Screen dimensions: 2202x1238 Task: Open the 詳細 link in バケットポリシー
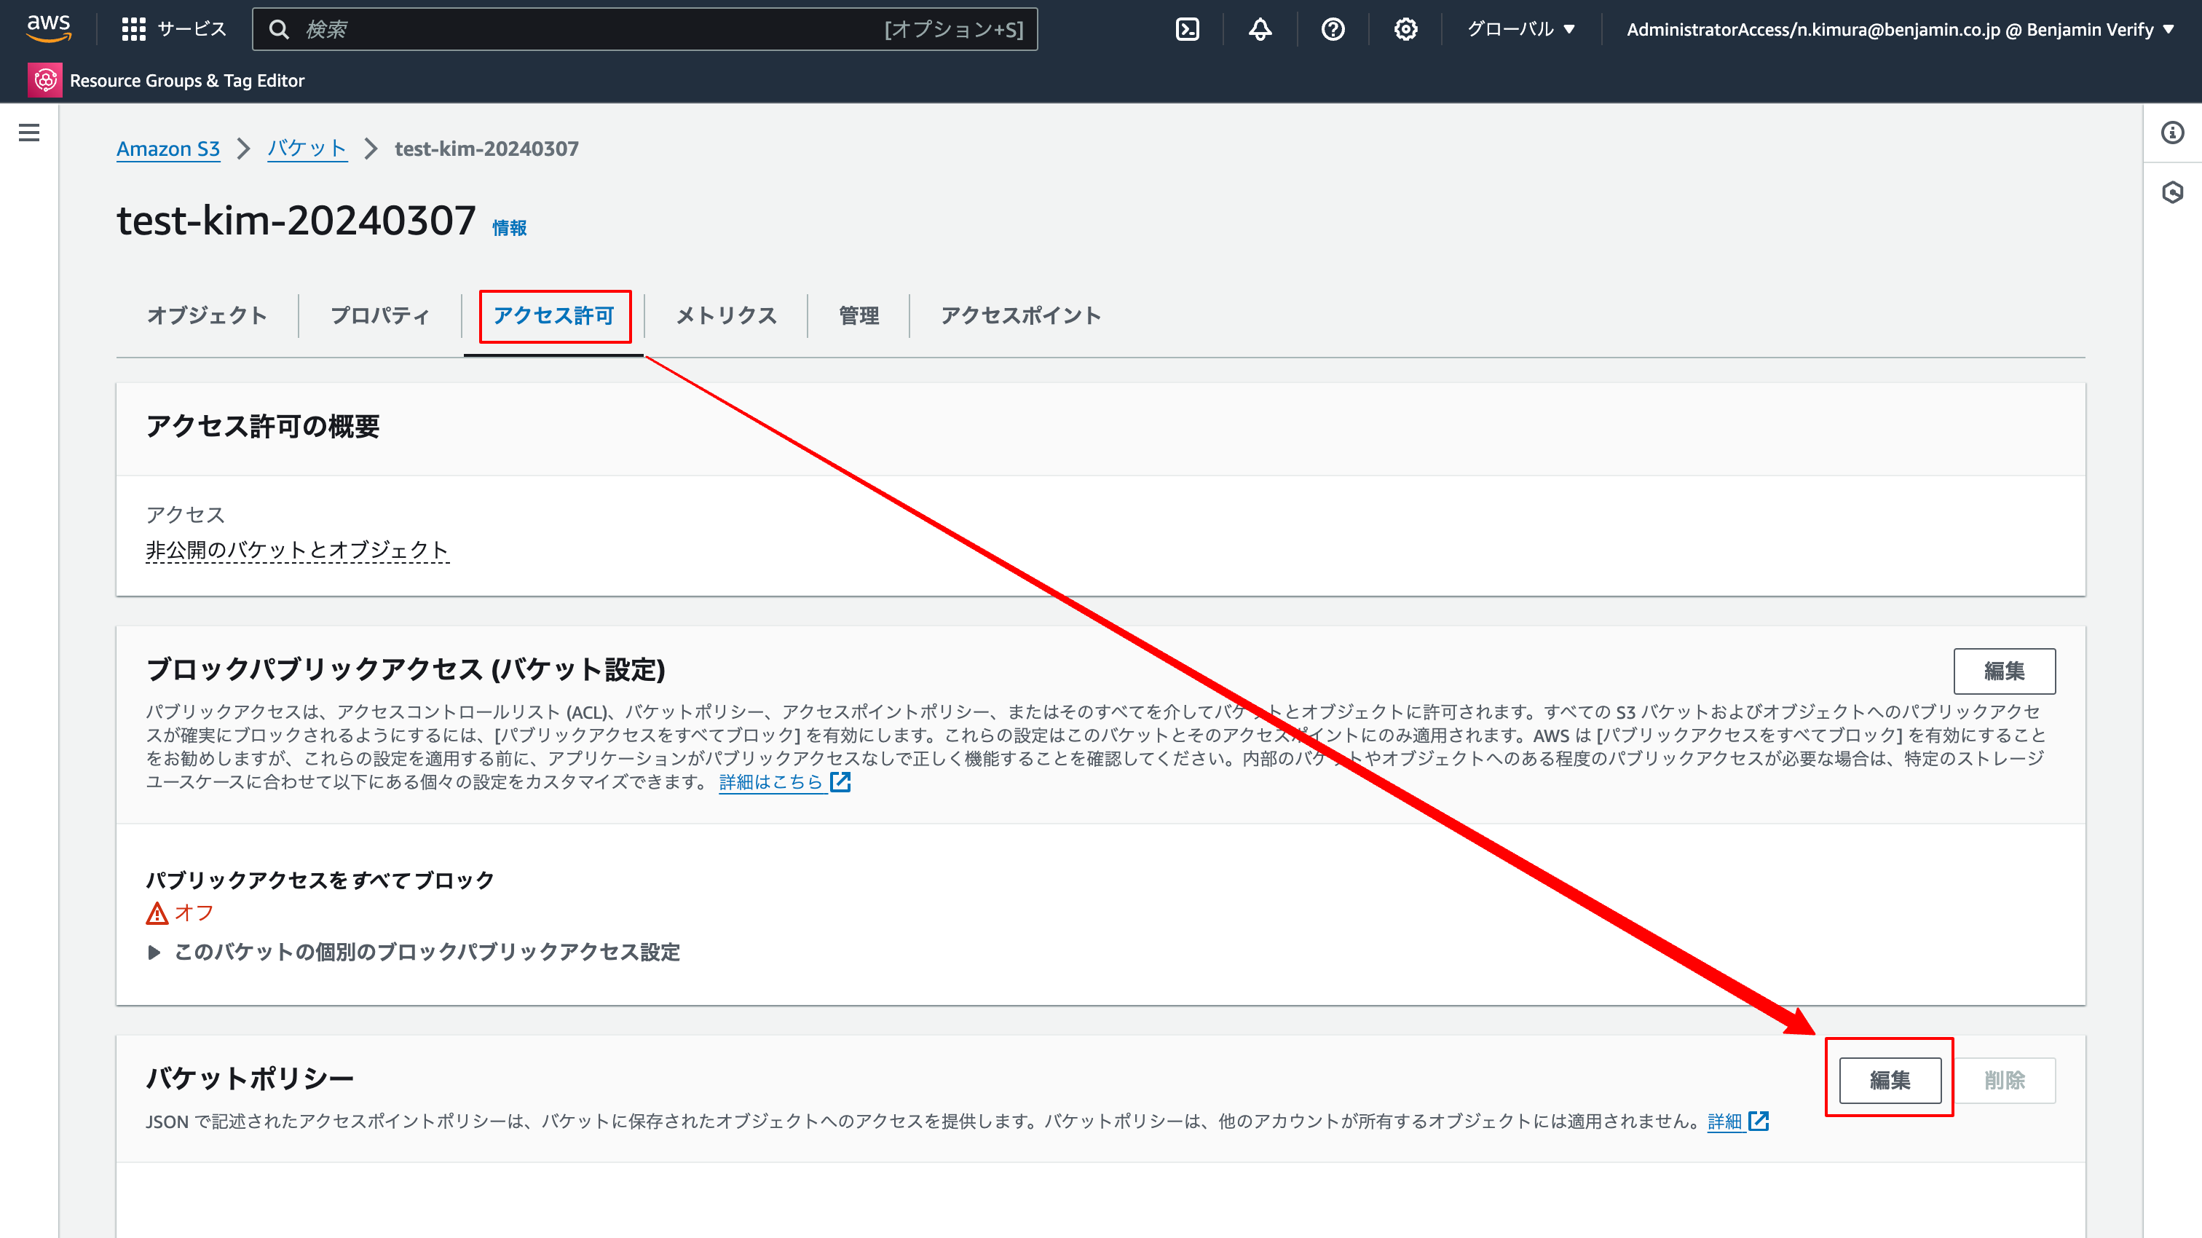point(1725,1121)
